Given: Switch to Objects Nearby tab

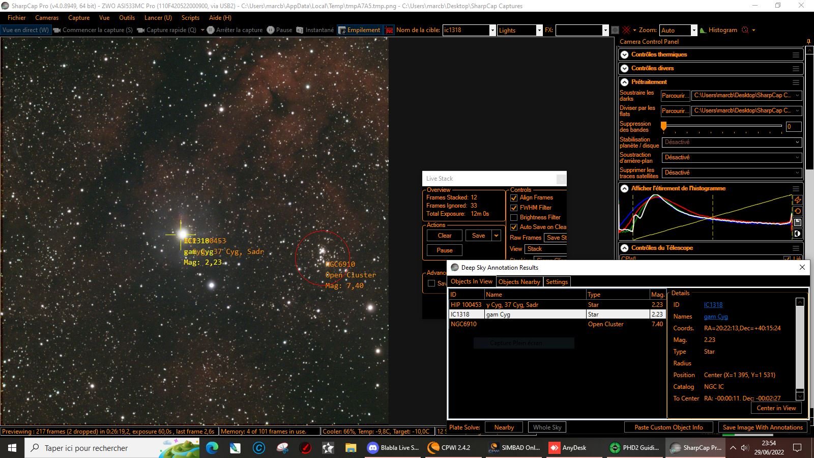Looking at the screenshot, I should click(x=519, y=282).
